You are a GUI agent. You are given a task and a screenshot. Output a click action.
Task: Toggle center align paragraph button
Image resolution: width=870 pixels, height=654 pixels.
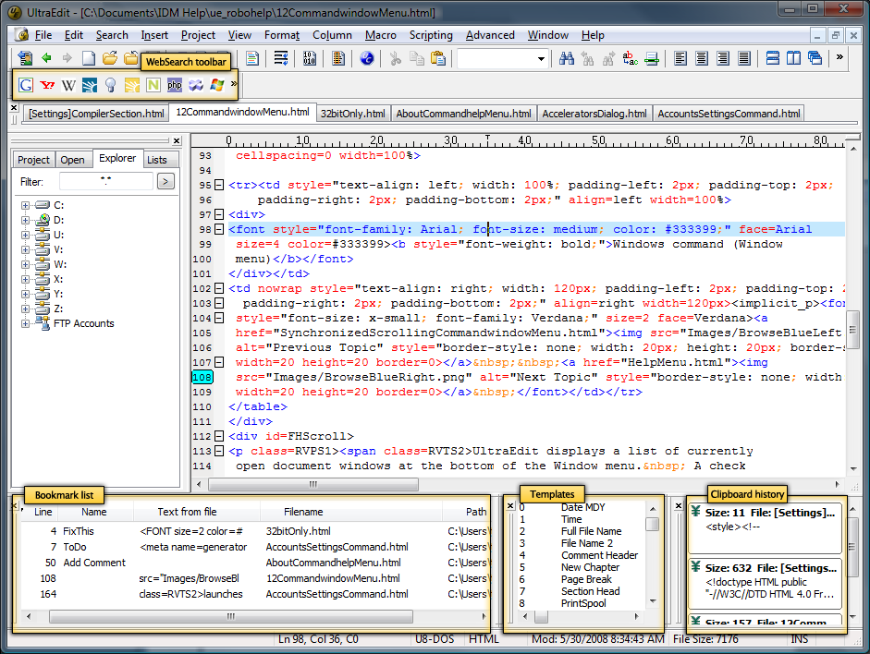click(702, 57)
